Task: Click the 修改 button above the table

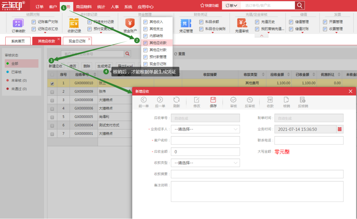Action: click(x=73, y=66)
